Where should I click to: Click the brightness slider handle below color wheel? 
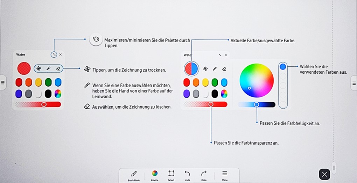point(257,104)
